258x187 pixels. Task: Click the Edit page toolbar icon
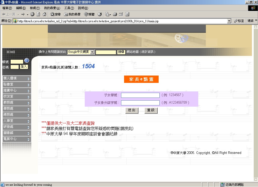[121, 14]
